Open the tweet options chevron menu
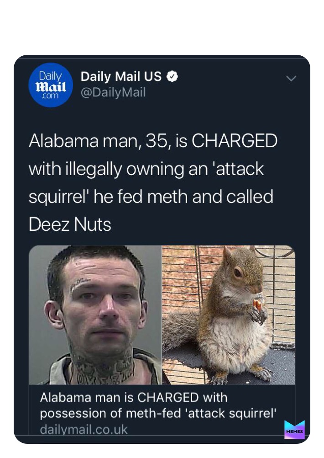 click(x=291, y=78)
